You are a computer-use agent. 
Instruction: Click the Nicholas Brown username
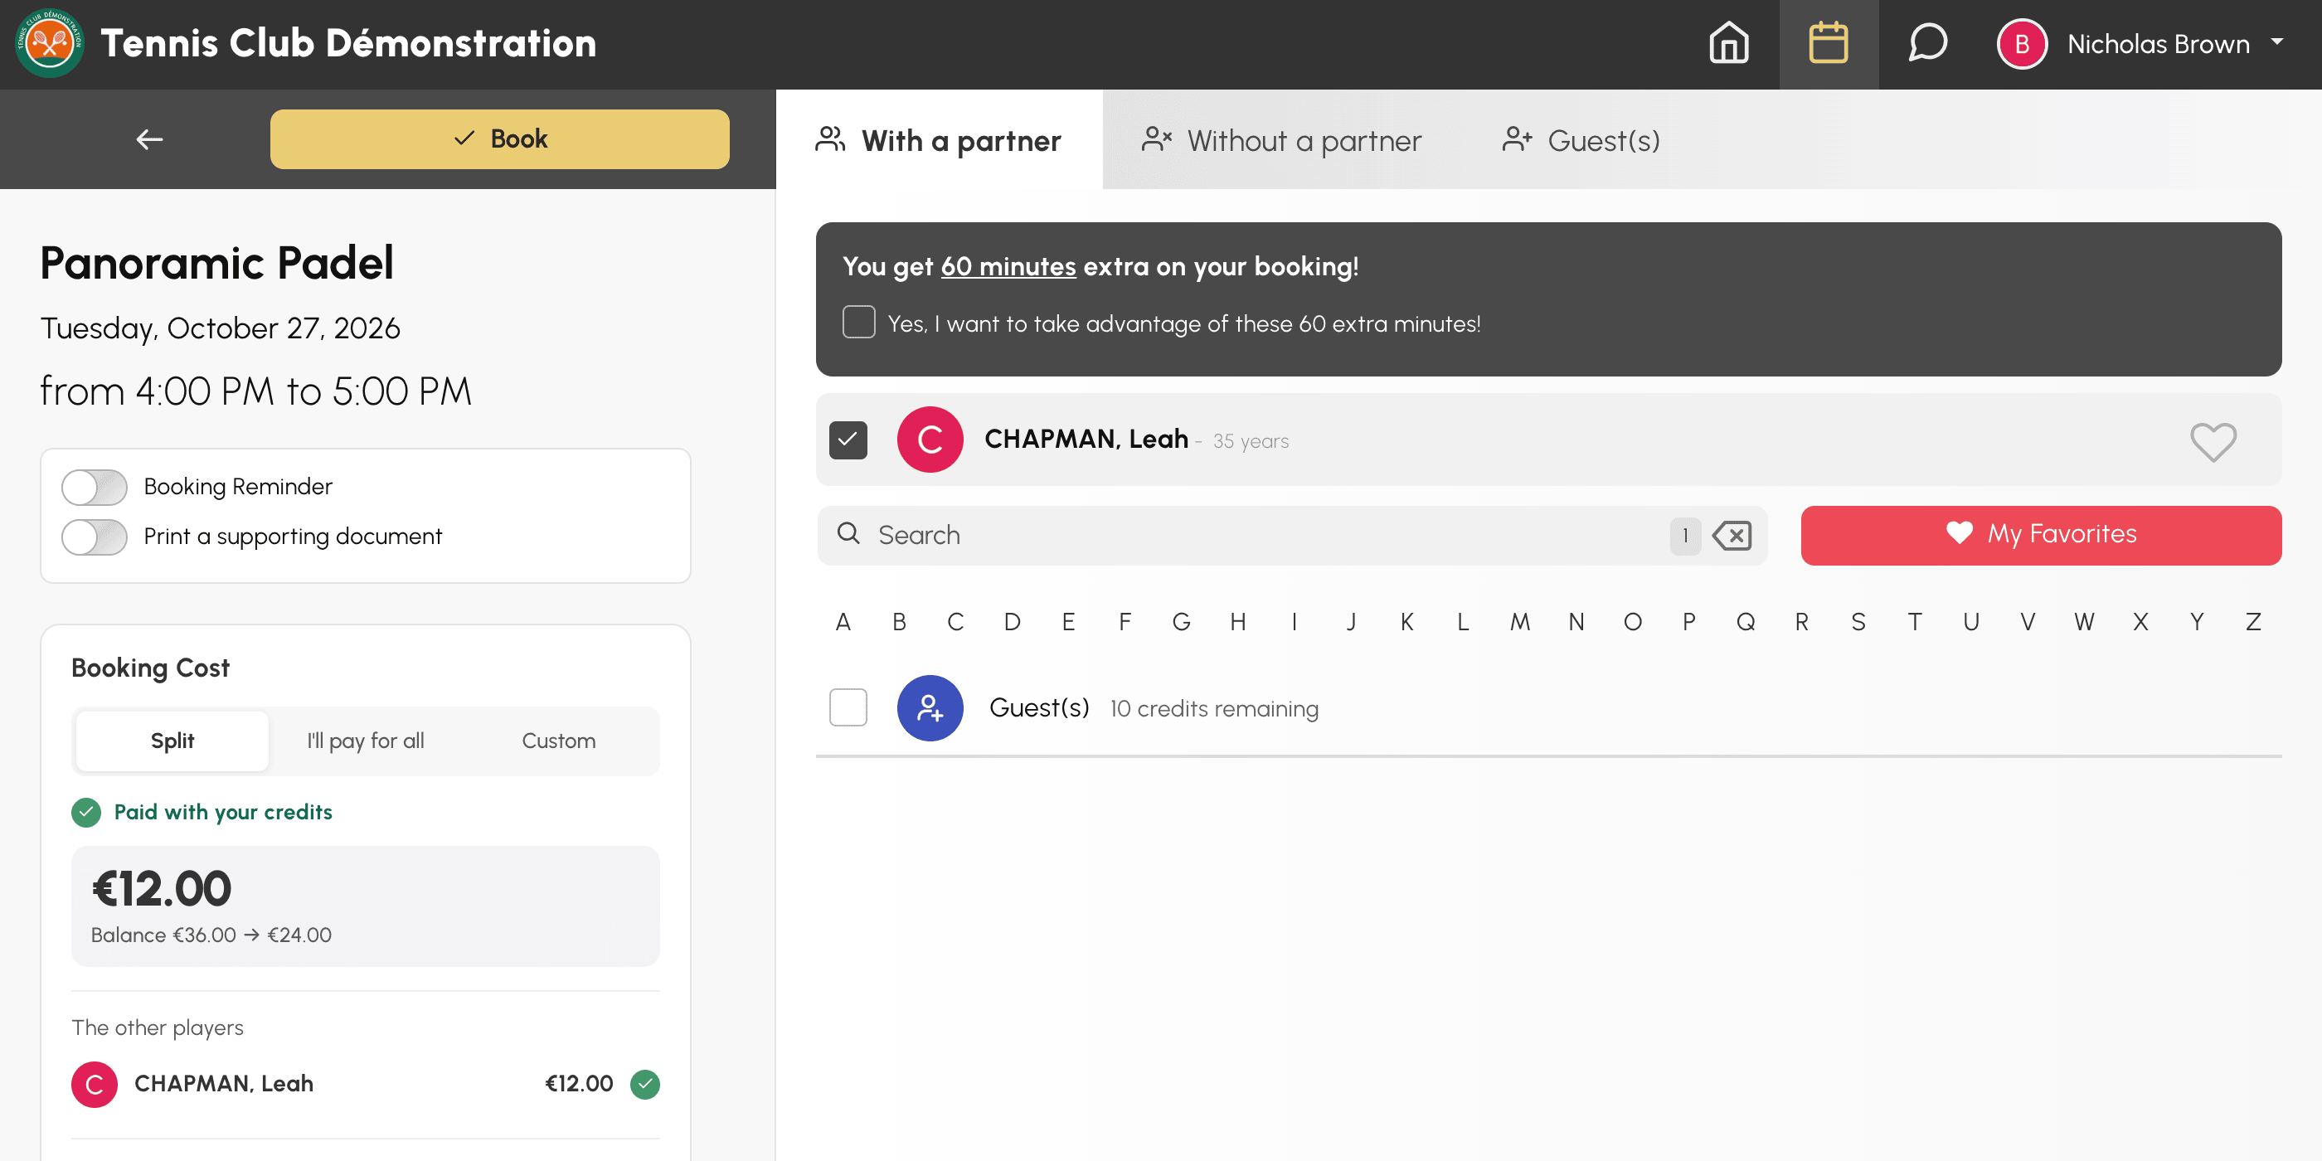tap(2158, 43)
